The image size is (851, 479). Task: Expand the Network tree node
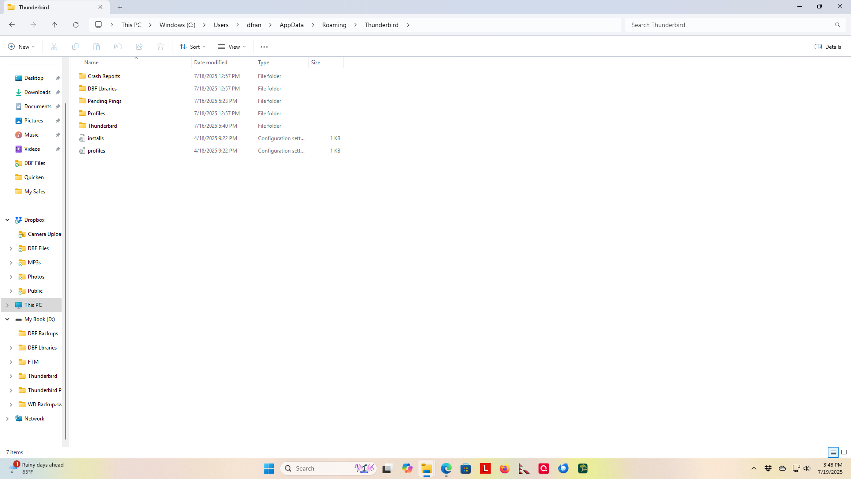pyautogui.click(x=8, y=419)
